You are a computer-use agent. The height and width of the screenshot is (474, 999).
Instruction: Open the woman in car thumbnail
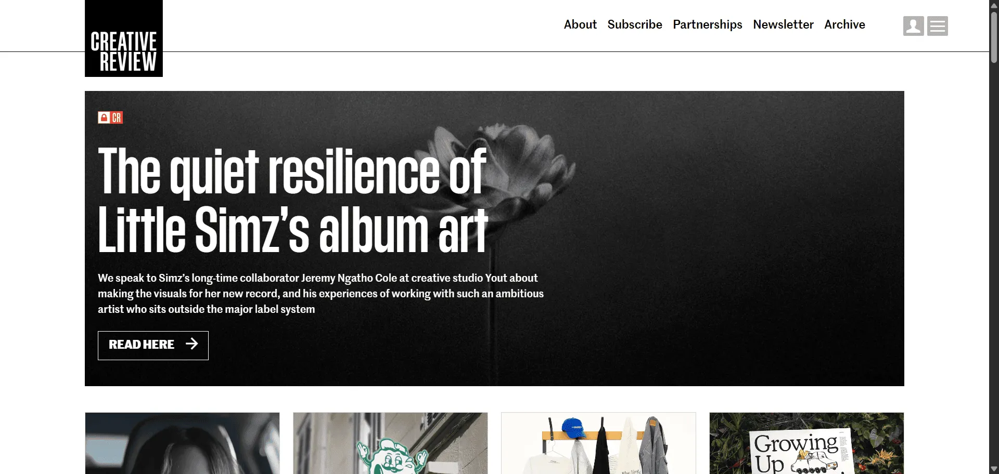pyautogui.click(x=182, y=443)
